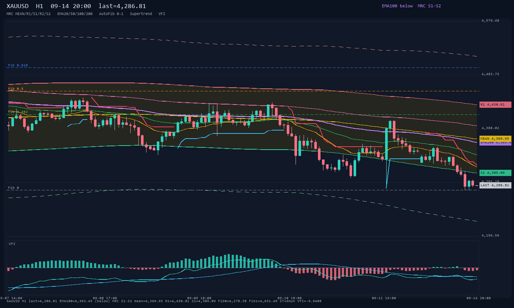Click the 'VFI' title inside the lower panel
Screen dimensions: 514x308
click(x=12, y=244)
